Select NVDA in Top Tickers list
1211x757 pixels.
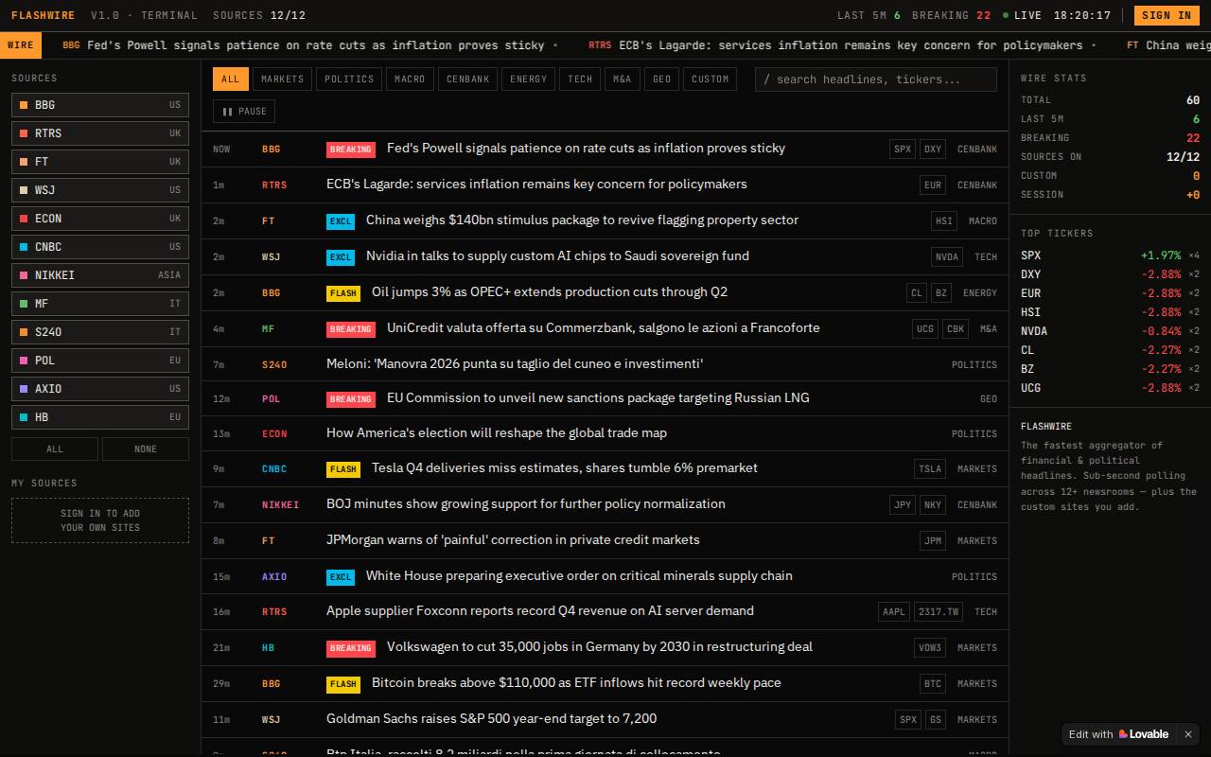(1110, 331)
